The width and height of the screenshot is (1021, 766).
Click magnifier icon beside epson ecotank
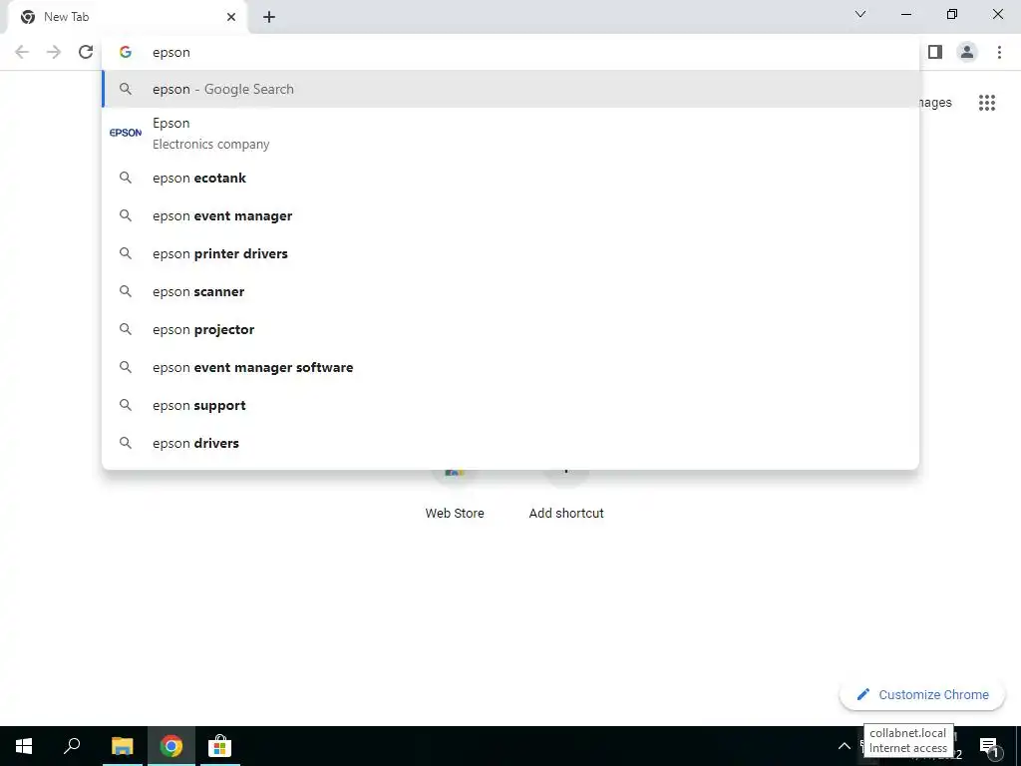point(125,178)
